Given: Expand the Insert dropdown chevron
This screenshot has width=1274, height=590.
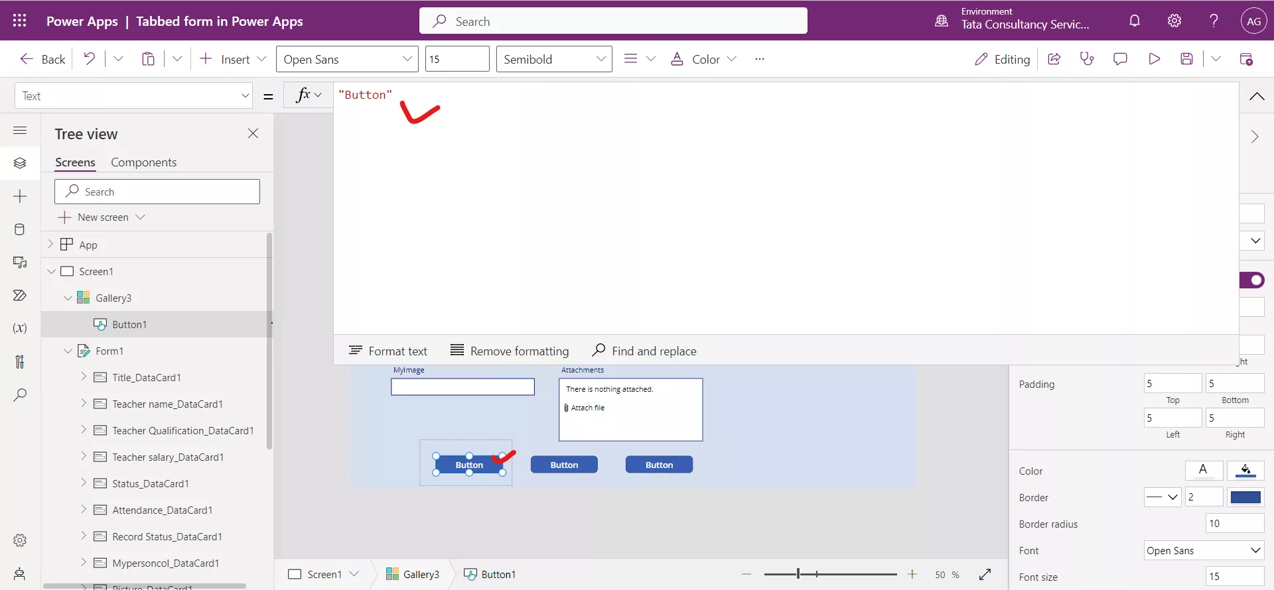Looking at the screenshot, I should 261,59.
